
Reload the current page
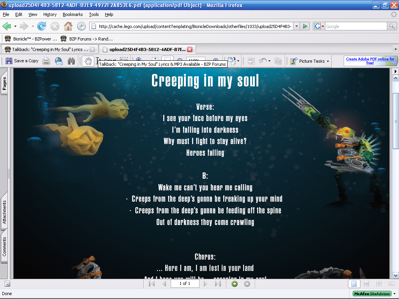[x=42, y=26]
